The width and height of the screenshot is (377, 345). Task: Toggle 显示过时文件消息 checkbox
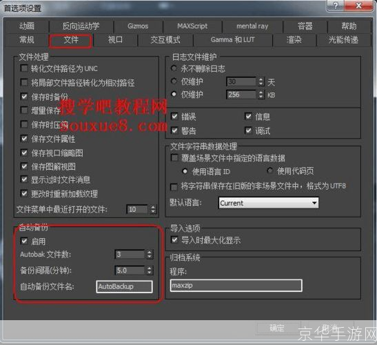(24, 179)
